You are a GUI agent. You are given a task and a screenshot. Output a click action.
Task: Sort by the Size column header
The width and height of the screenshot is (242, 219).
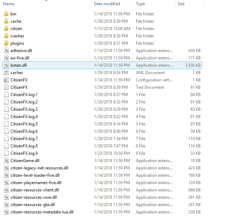(181, 4)
